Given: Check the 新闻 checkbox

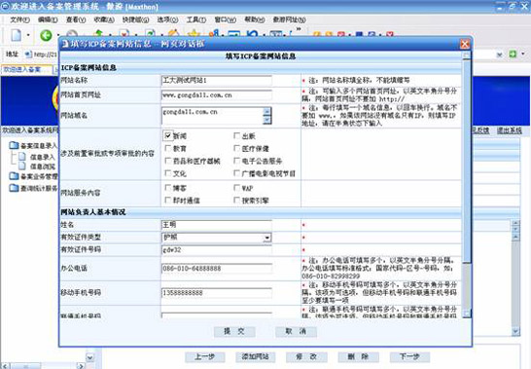Looking at the screenshot, I should (168, 135).
